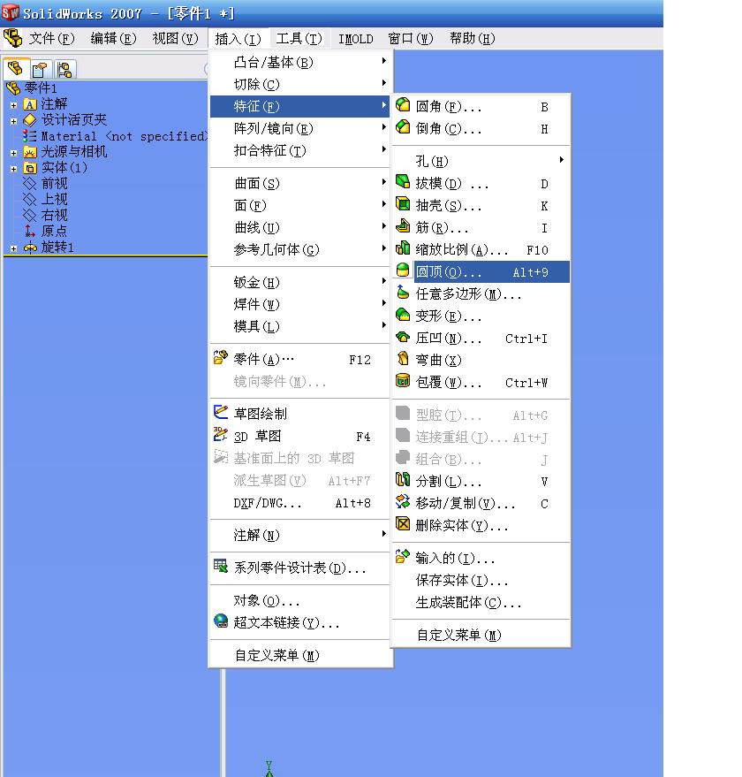The height and width of the screenshot is (777, 742).
Task: Click the Shell (抽壳) icon
Action: (x=403, y=203)
